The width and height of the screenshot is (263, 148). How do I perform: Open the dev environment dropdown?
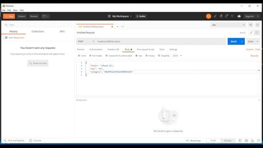tap(228, 25)
